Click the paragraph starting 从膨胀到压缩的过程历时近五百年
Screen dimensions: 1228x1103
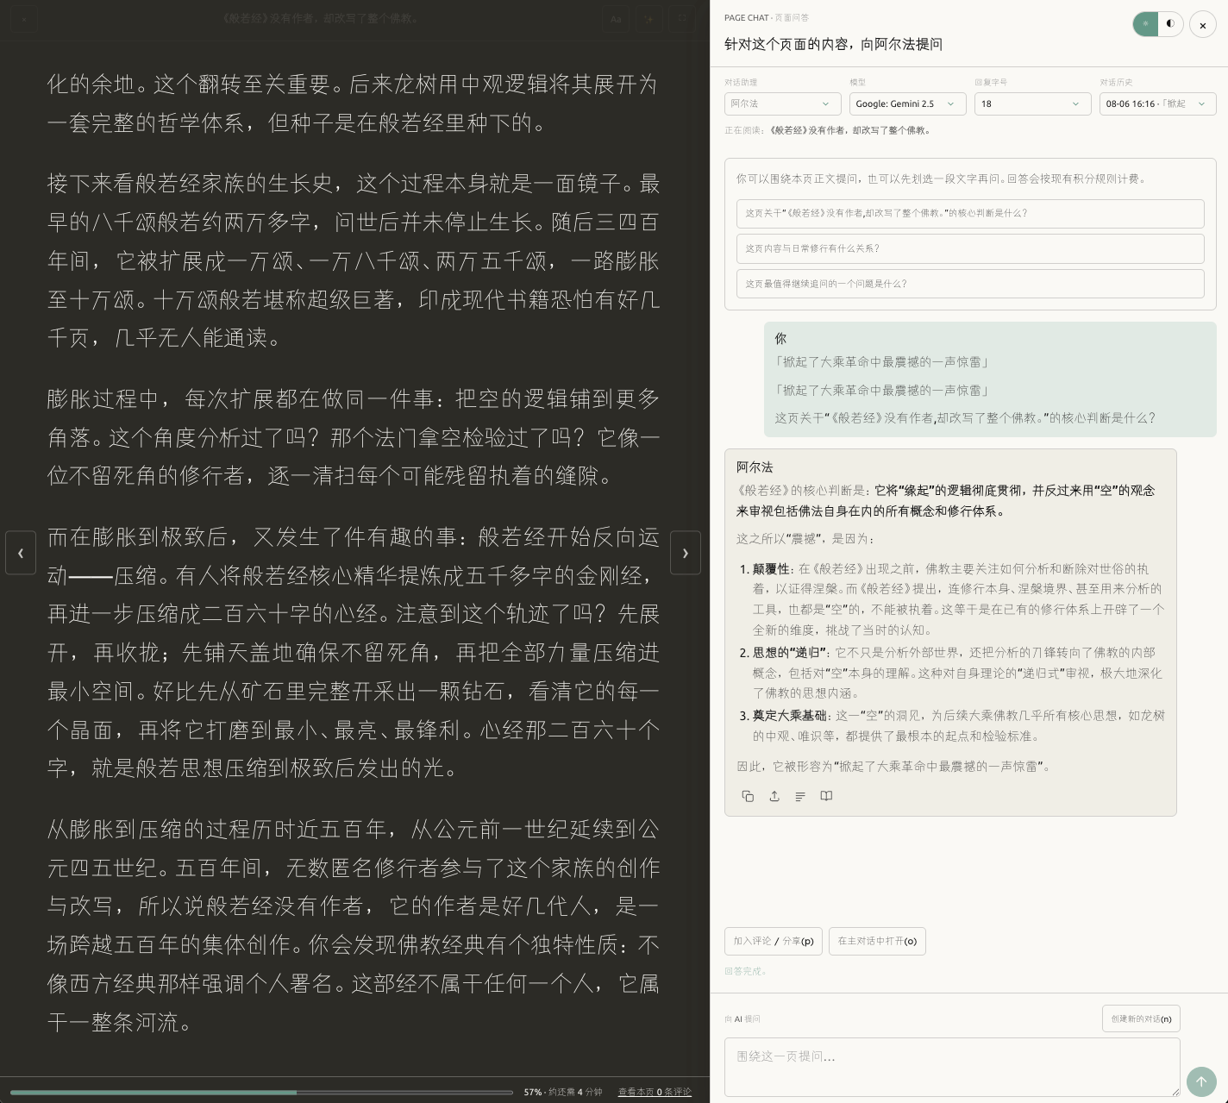[354, 925]
